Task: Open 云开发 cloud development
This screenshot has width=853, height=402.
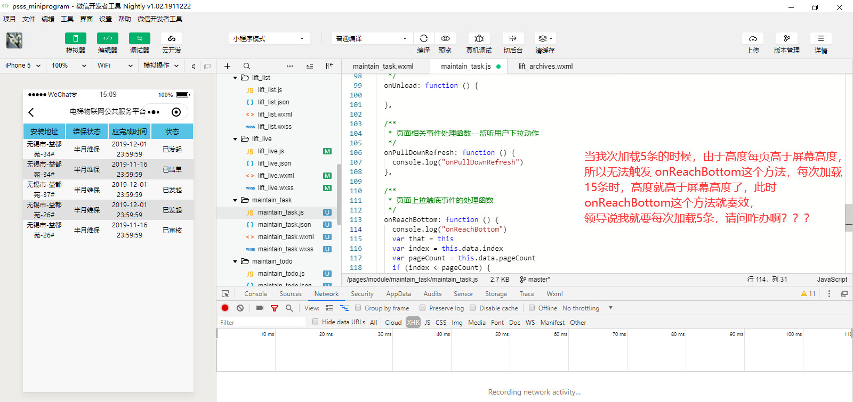Action: click(172, 38)
